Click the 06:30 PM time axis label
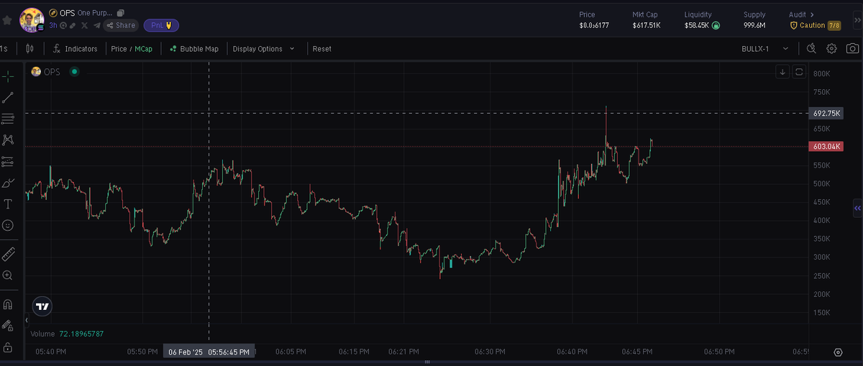The image size is (863, 366). 489,352
